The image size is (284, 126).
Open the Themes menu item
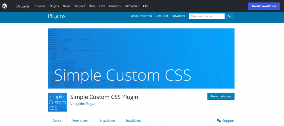[40, 6]
